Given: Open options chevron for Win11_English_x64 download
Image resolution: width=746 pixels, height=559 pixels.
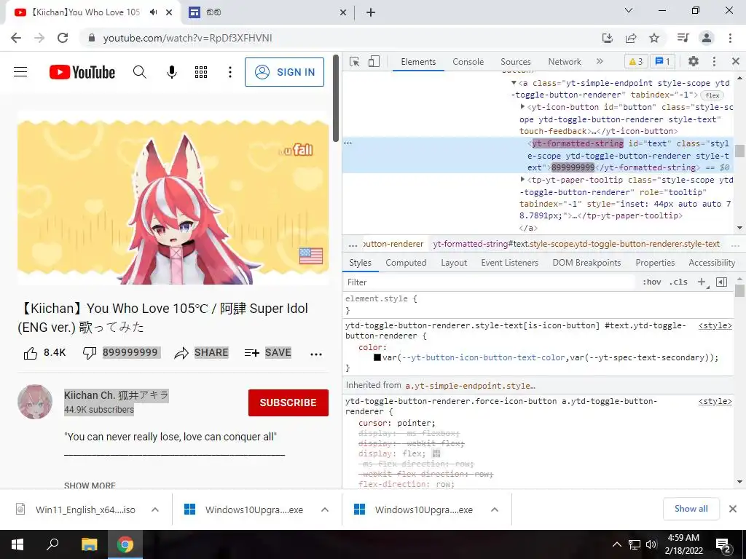Looking at the screenshot, I should click(x=155, y=510).
